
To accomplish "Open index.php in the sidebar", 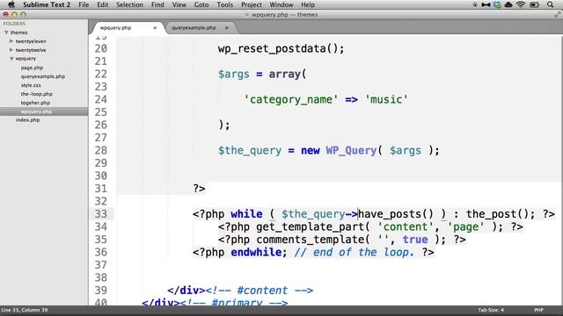I will pyautogui.click(x=27, y=120).
